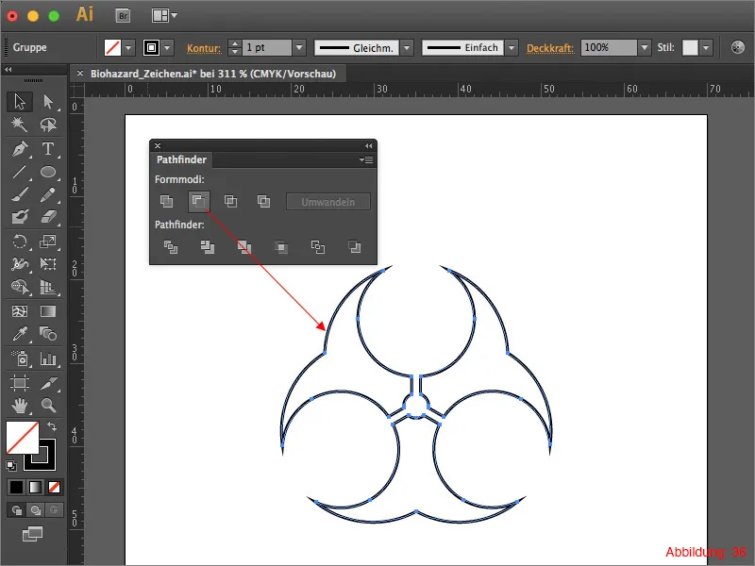Viewport: 755px width, 566px height.
Task: Select the Direct Selection tool
Action: 48,102
